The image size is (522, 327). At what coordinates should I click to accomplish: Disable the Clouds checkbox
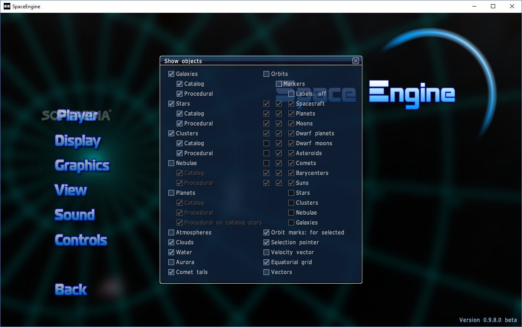[x=171, y=242]
